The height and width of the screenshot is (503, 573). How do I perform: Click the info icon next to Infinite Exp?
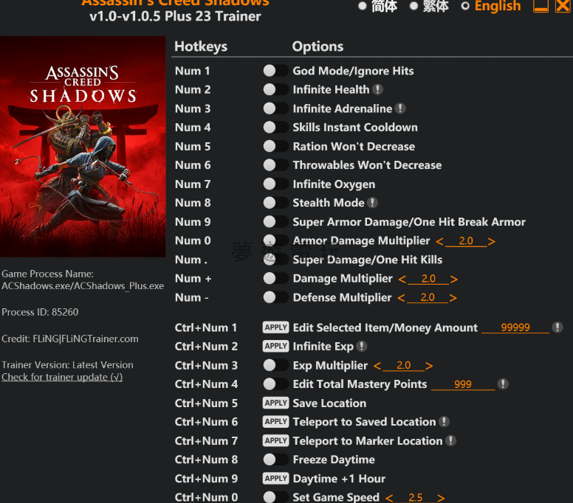(x=361, y=346)
